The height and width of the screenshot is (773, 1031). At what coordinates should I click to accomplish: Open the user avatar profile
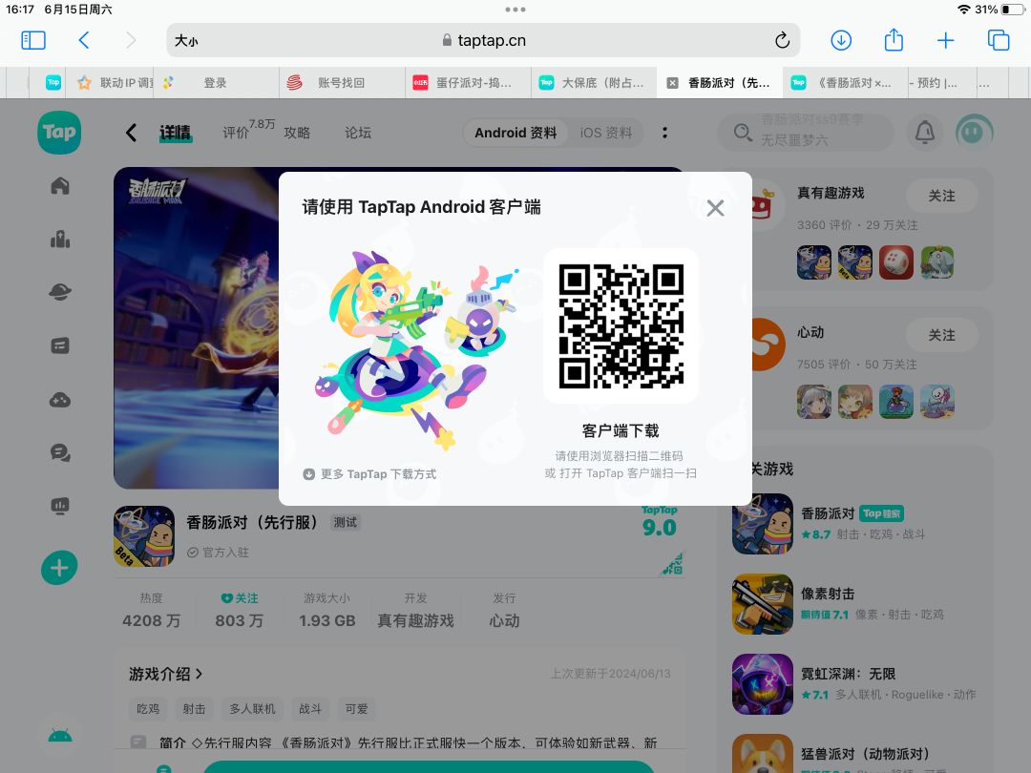[974, 132]
